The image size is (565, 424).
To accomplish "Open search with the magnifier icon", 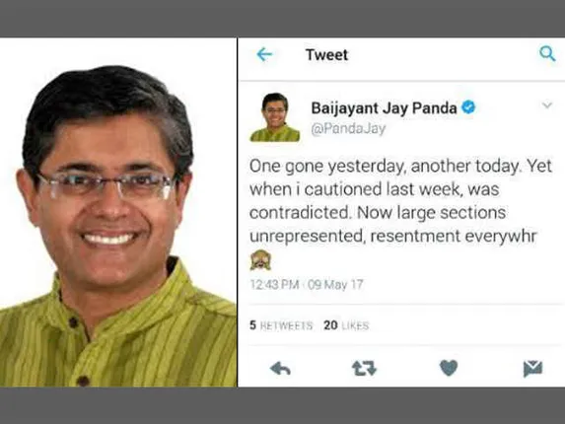I will [x=547, y=53].
